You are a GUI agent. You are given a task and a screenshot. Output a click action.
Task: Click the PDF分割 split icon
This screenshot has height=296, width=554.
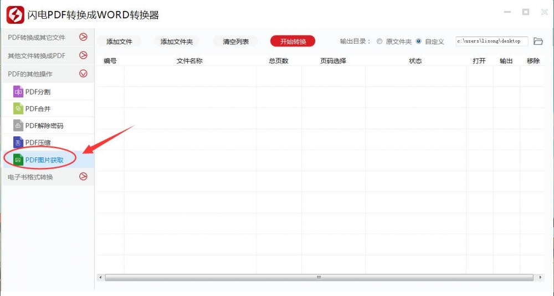tap(18, 92)
